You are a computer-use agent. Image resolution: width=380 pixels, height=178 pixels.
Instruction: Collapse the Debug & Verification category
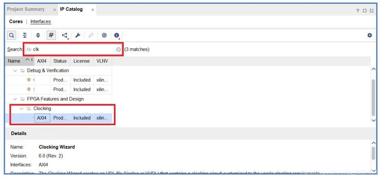(x=15, y=70)
